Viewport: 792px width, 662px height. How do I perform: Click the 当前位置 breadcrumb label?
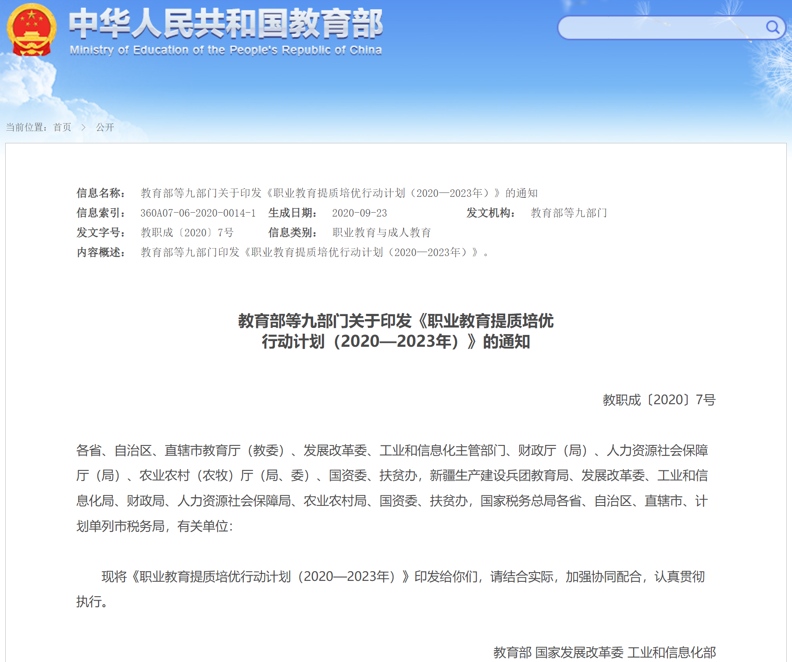pos(26,127)
